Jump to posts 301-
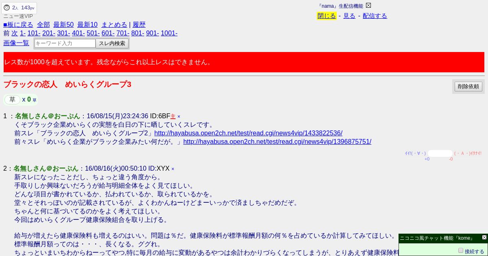 tap(63, 33)
